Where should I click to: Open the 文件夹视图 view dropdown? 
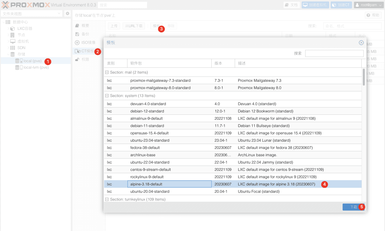32,14
